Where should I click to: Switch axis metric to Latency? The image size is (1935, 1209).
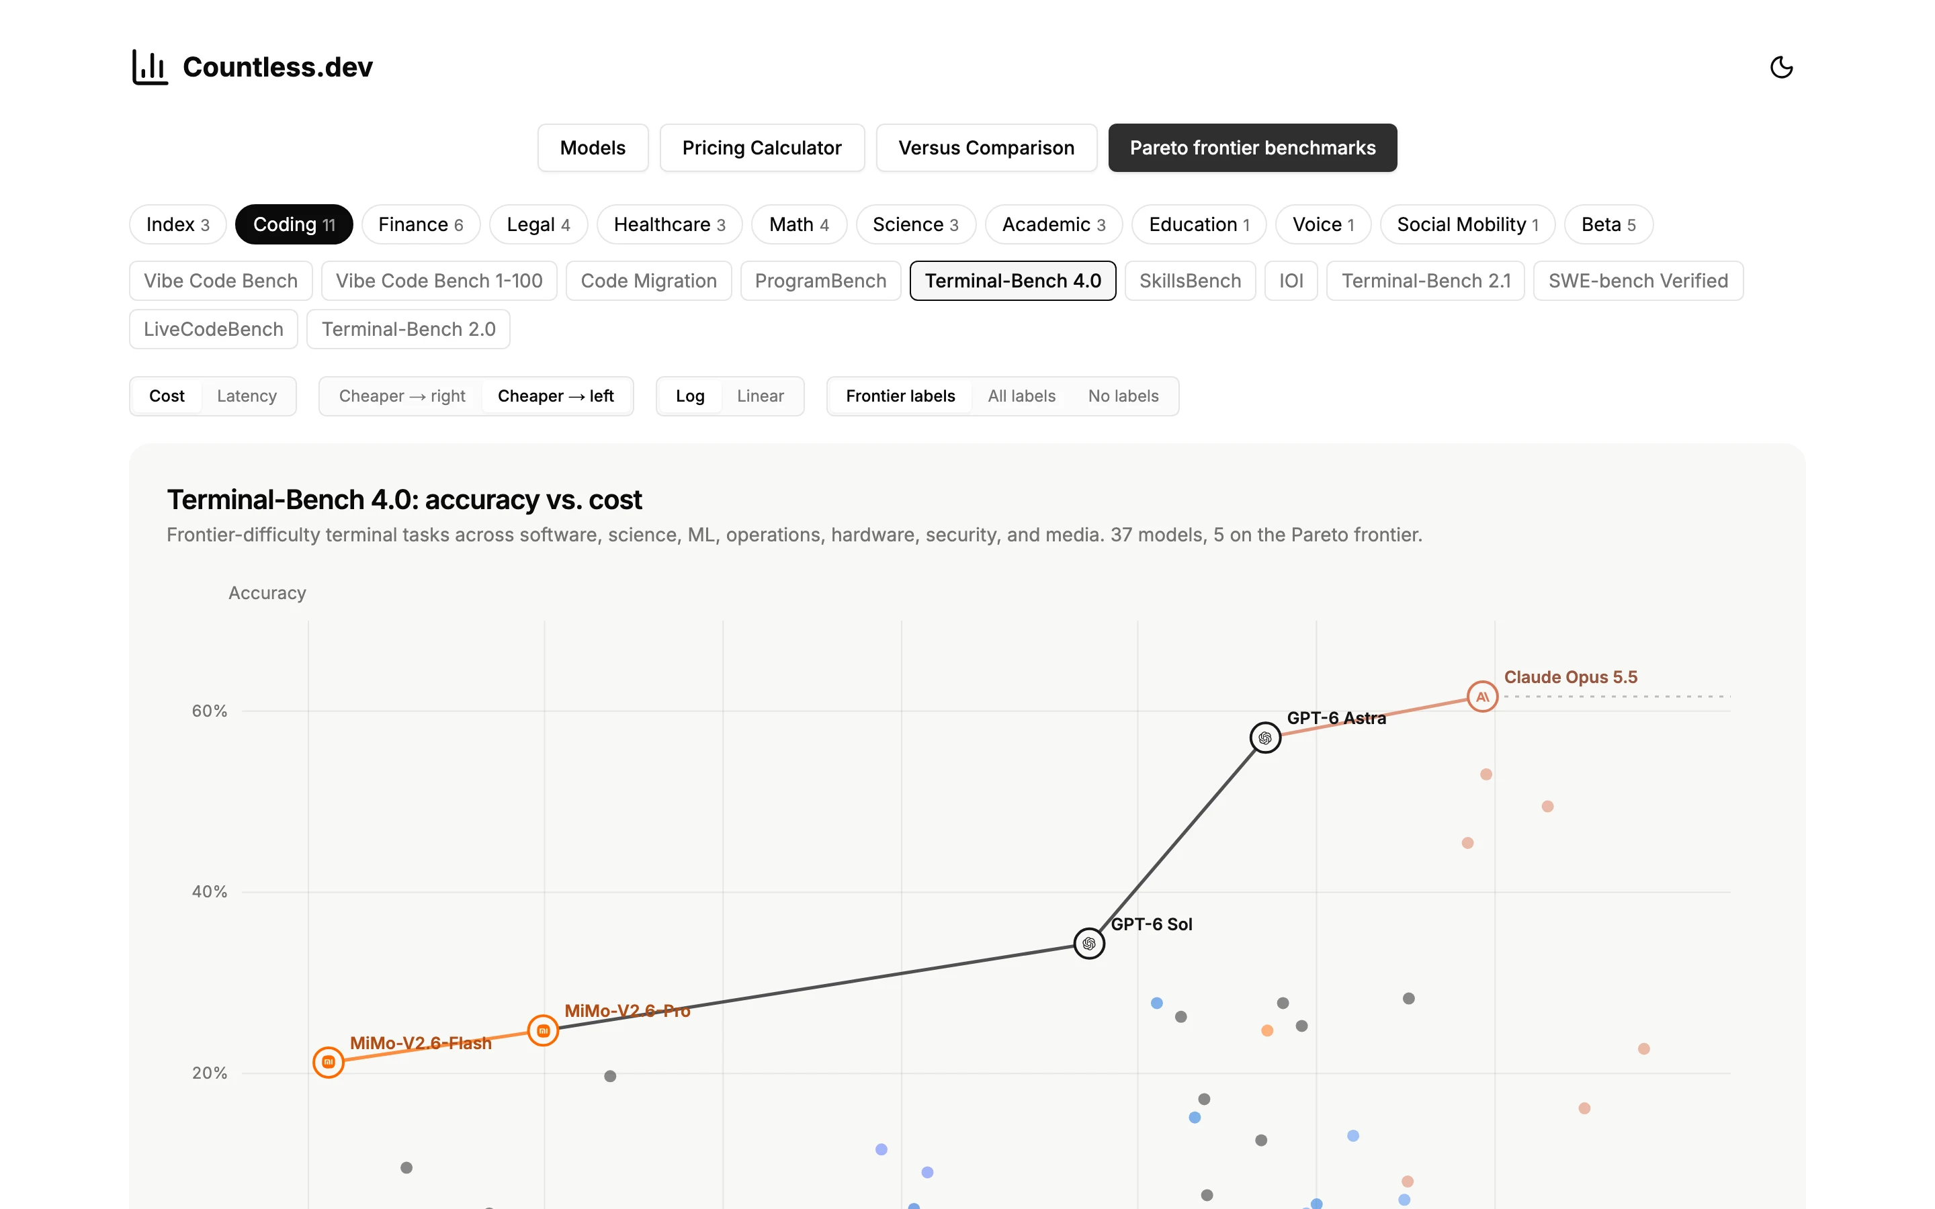coord(247,396)
